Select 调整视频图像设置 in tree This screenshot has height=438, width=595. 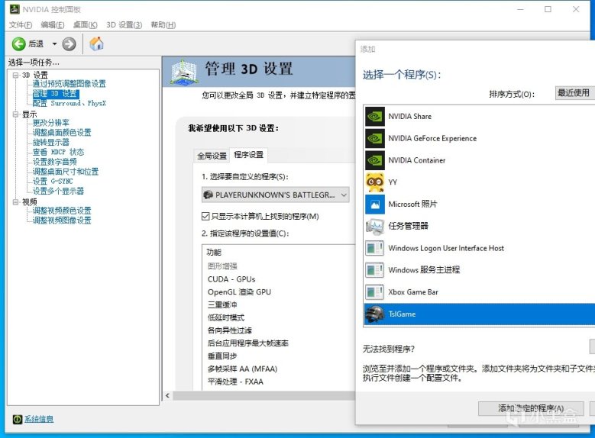tap(62, 221)
